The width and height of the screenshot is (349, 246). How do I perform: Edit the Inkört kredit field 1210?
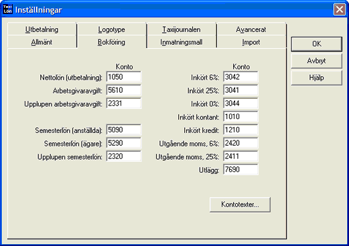(240, 130)
